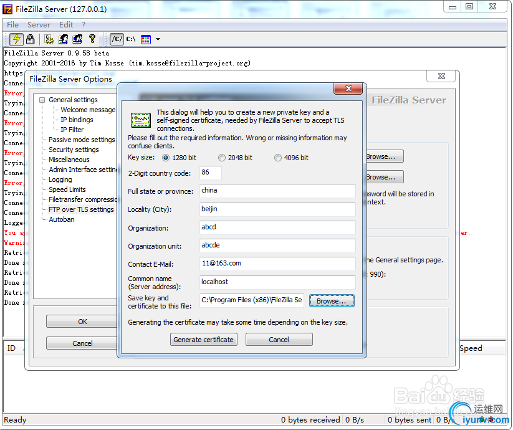Select the C:\ path display toolbar button
The height and width of the screenshot is (430, 513).
click(x=131, y=39)
